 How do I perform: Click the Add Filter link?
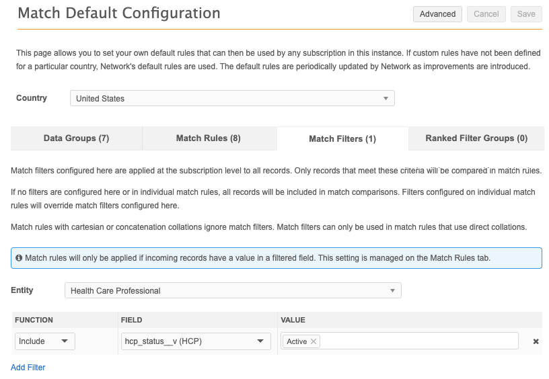[28, 368]
